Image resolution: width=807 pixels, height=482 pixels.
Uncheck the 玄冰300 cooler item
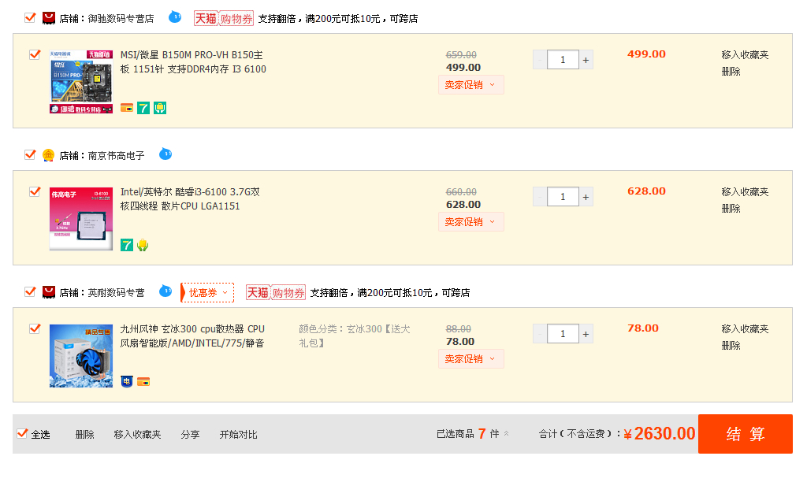[x=35, y=328]
